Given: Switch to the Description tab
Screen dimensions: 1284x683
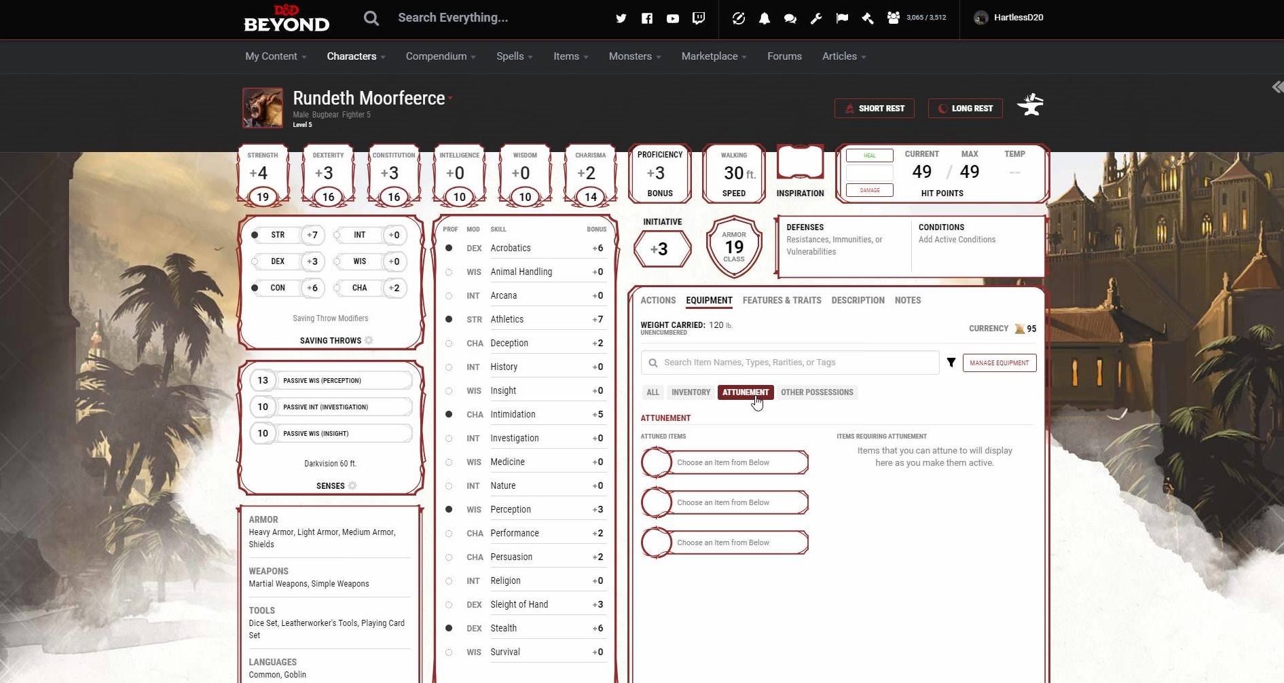Looking at the screenshot, I should pyautogui.click(x=858, y=300).
